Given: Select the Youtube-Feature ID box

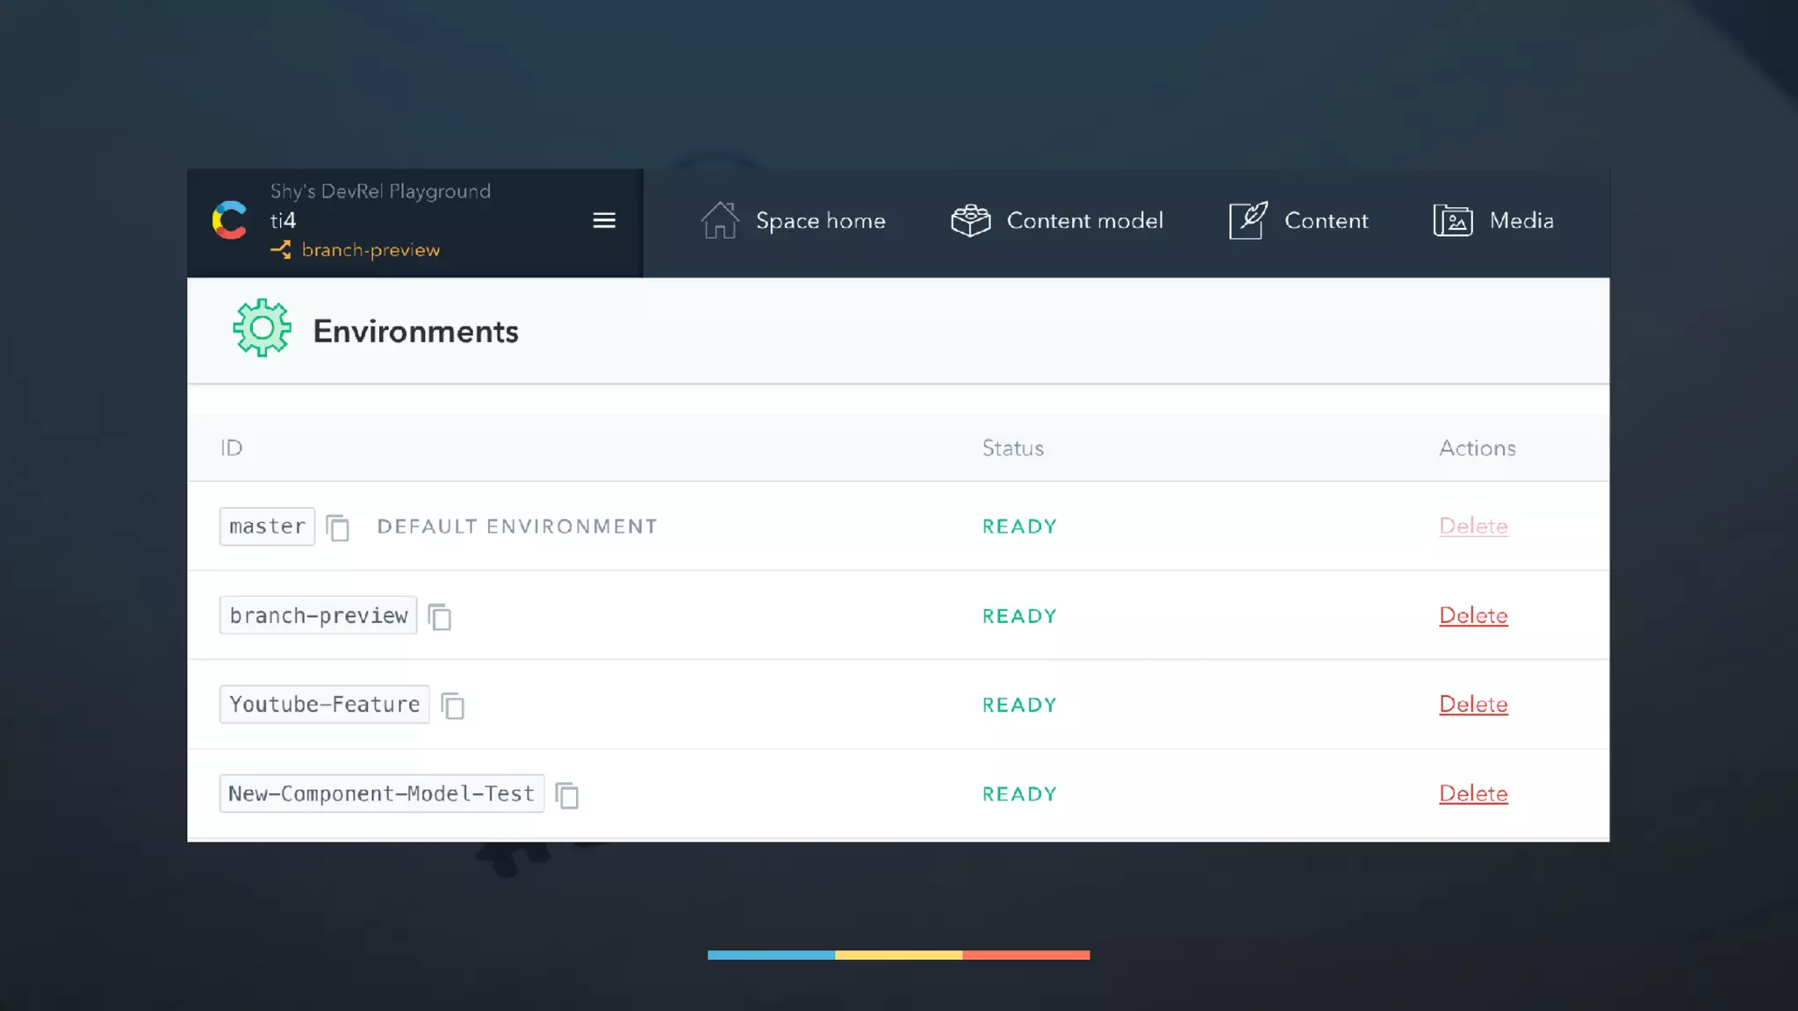Looking at the screenshot, I should pyautogui.click(x=324, y=705).
